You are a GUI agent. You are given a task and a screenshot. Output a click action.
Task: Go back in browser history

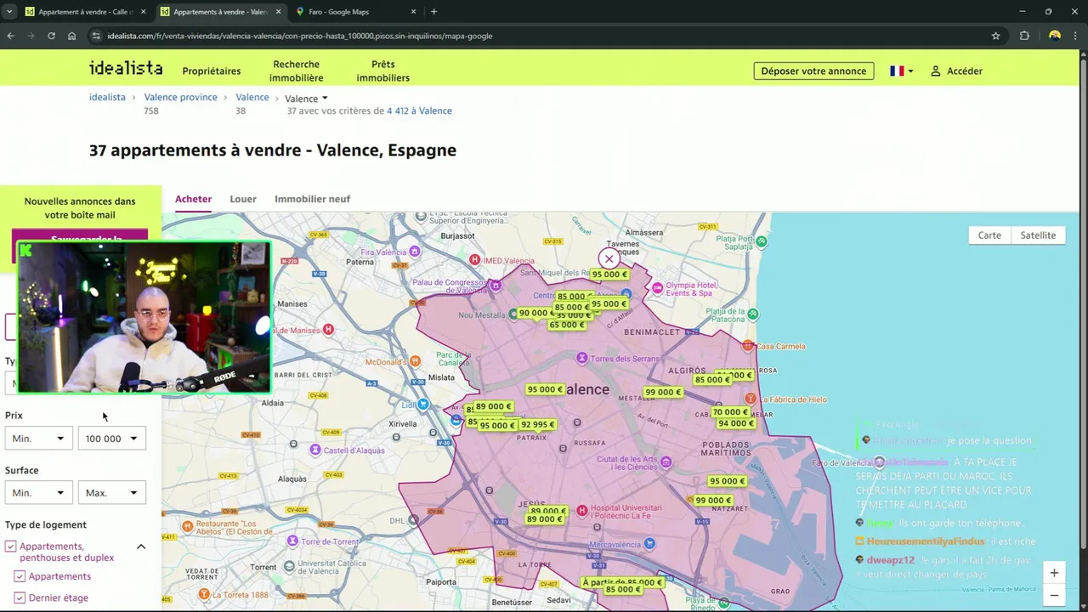point(10,36)
